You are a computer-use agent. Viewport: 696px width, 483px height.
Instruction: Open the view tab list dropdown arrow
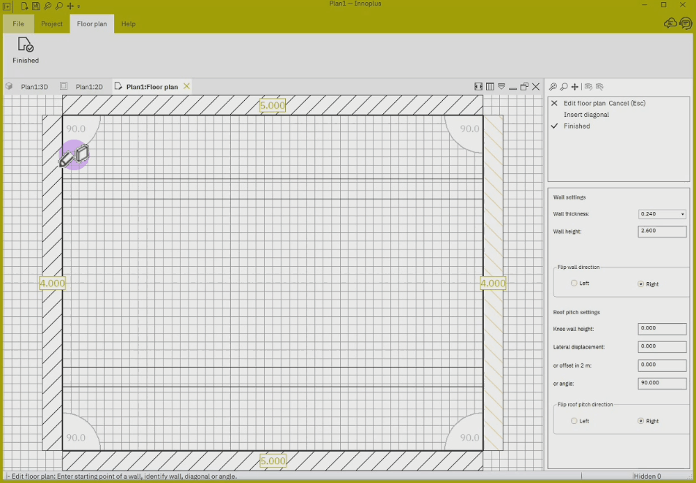[501, 86]
